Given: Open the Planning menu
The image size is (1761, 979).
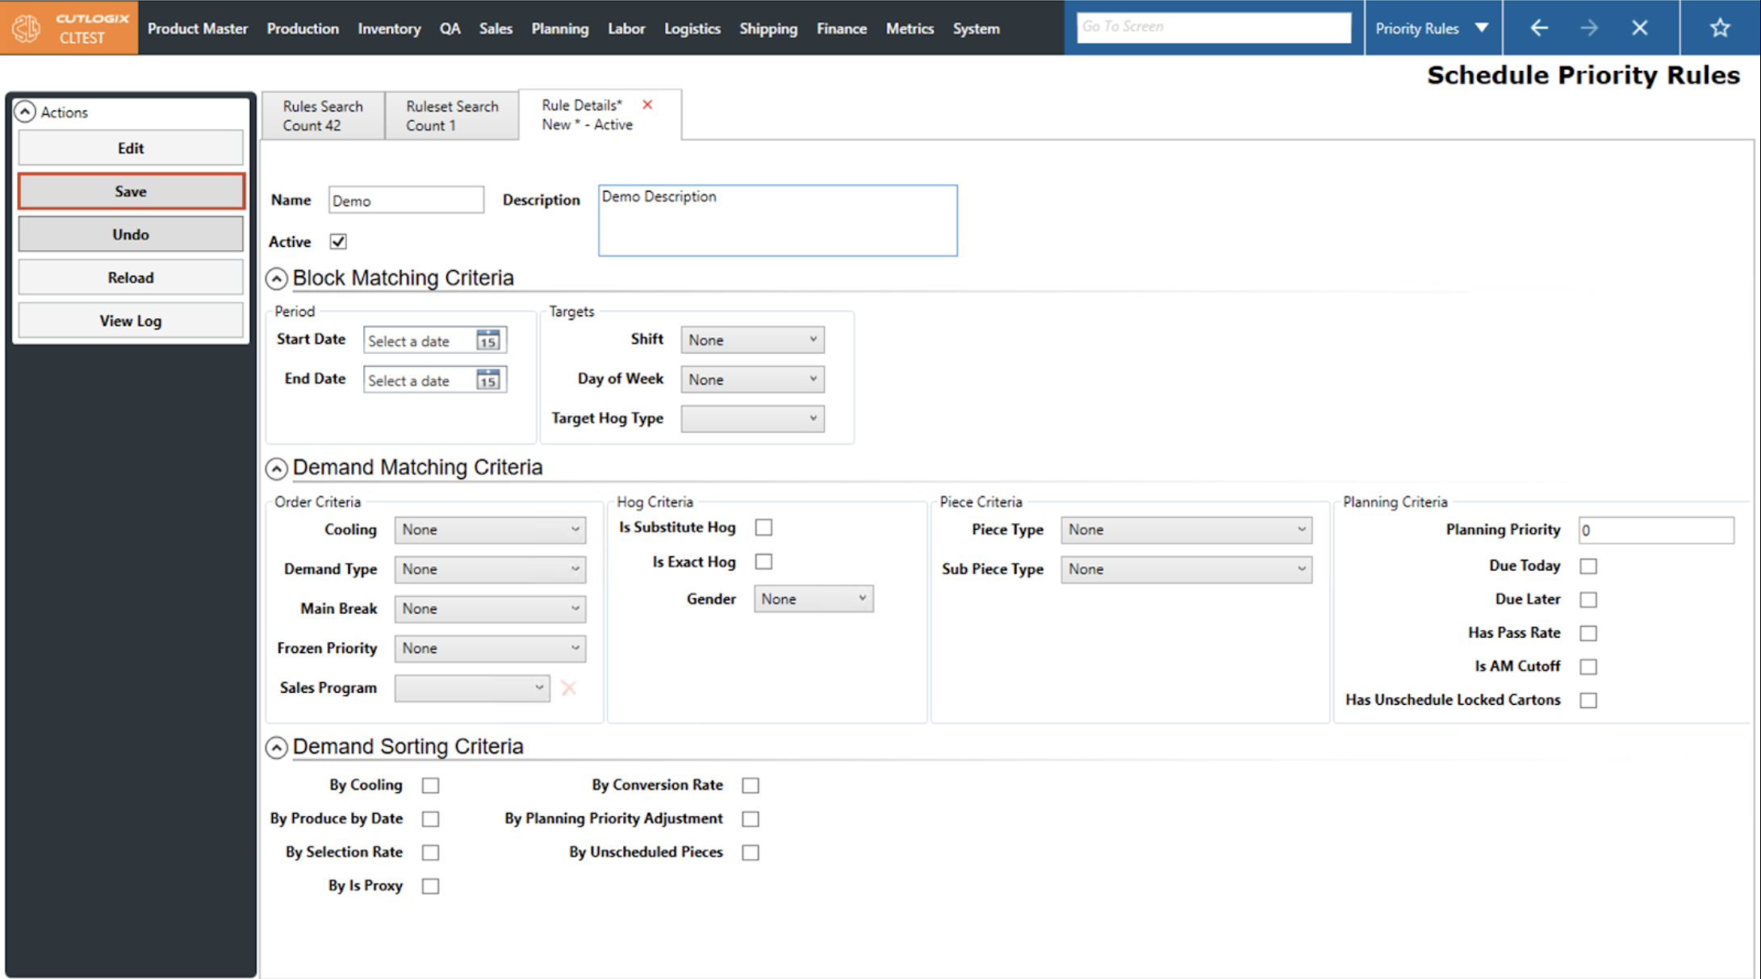Looking at the screenshot, I should point(559,28).
